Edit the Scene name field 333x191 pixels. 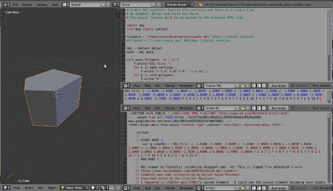pyautogui.click(x=136, y=5)
